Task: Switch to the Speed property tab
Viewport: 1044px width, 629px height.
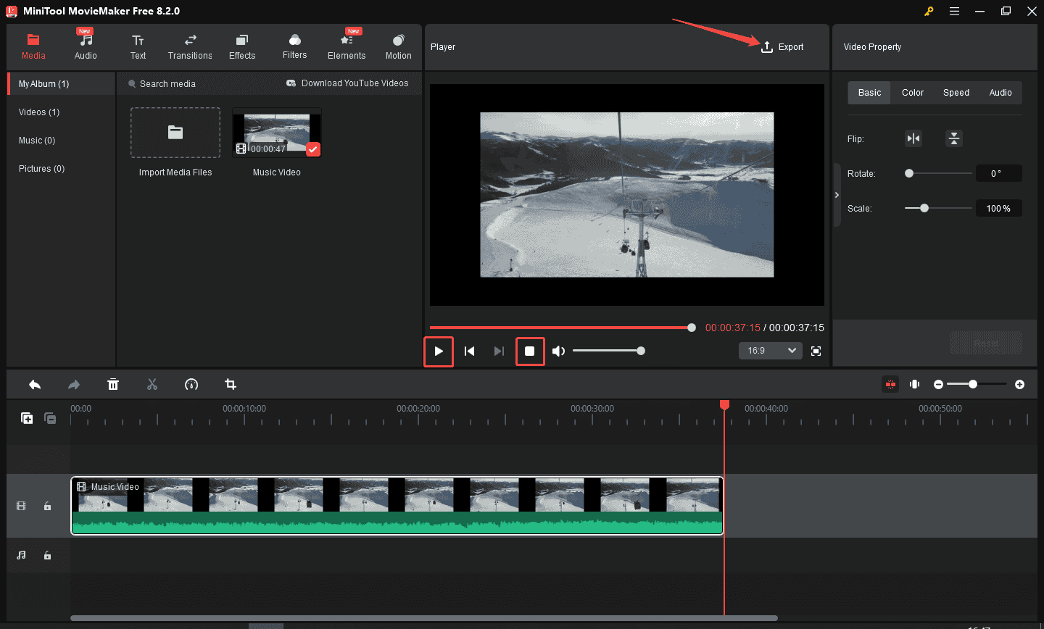Action: pyautogui.click(x=956, y=93)
